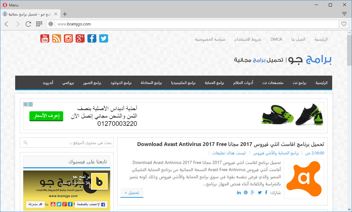Open the Facebook icon in header
The width and height of the screenshot is (352, 212).
click(x=92, y=38)
